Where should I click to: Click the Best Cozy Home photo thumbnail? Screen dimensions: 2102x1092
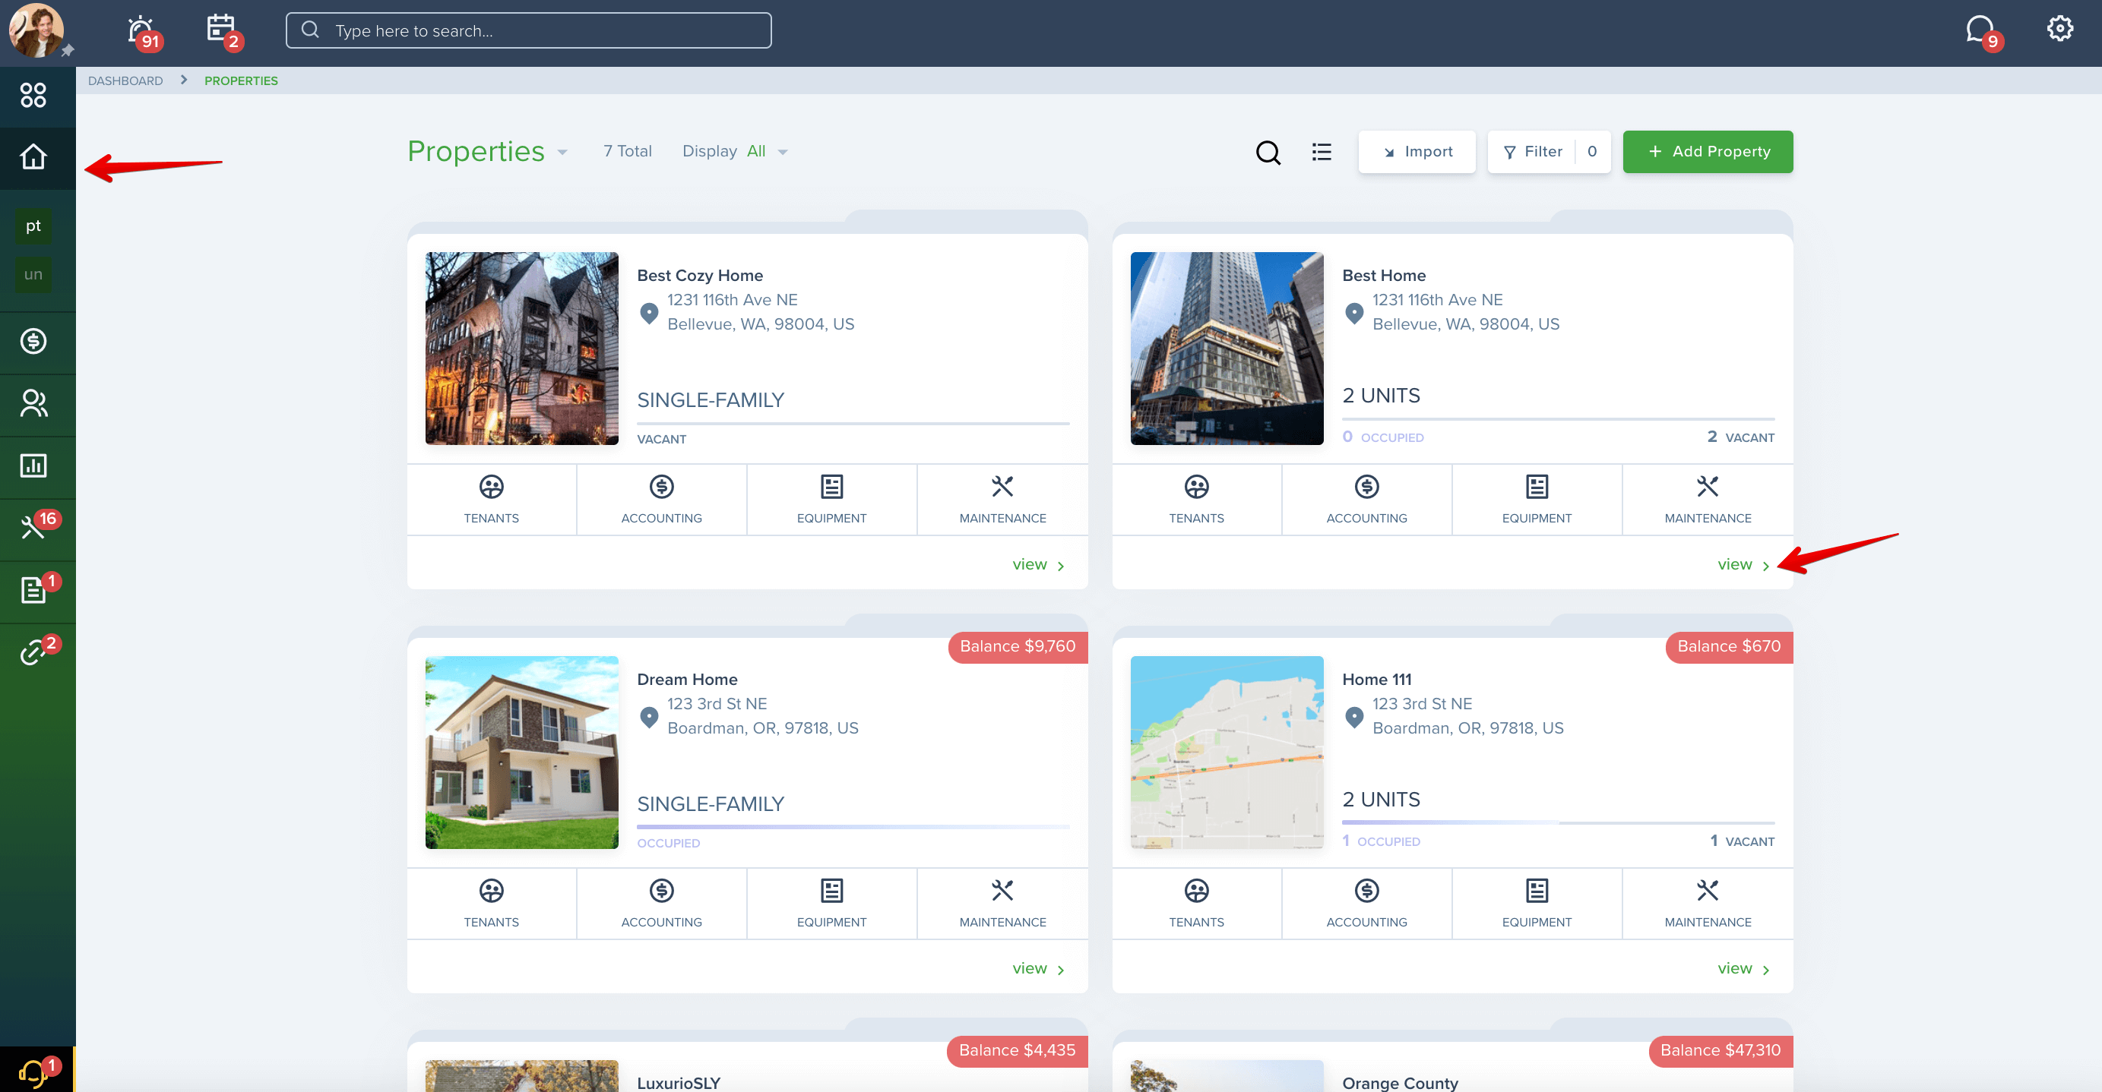521,349
